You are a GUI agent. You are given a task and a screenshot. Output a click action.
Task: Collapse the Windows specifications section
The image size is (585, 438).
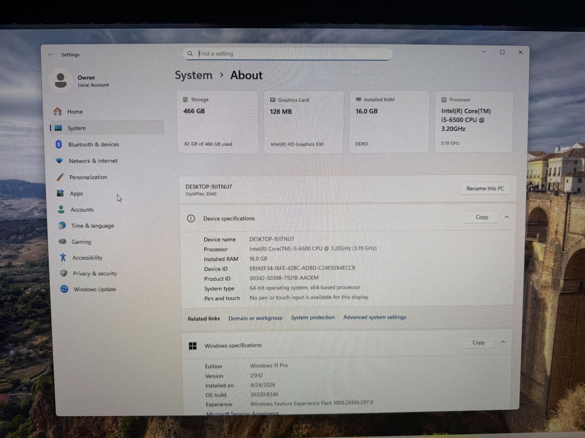click(x=503, y=342)
